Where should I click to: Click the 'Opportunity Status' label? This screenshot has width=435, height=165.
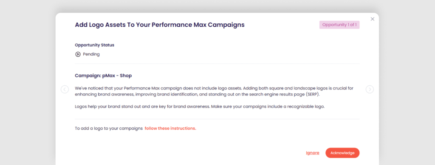[x=95, y=45]
